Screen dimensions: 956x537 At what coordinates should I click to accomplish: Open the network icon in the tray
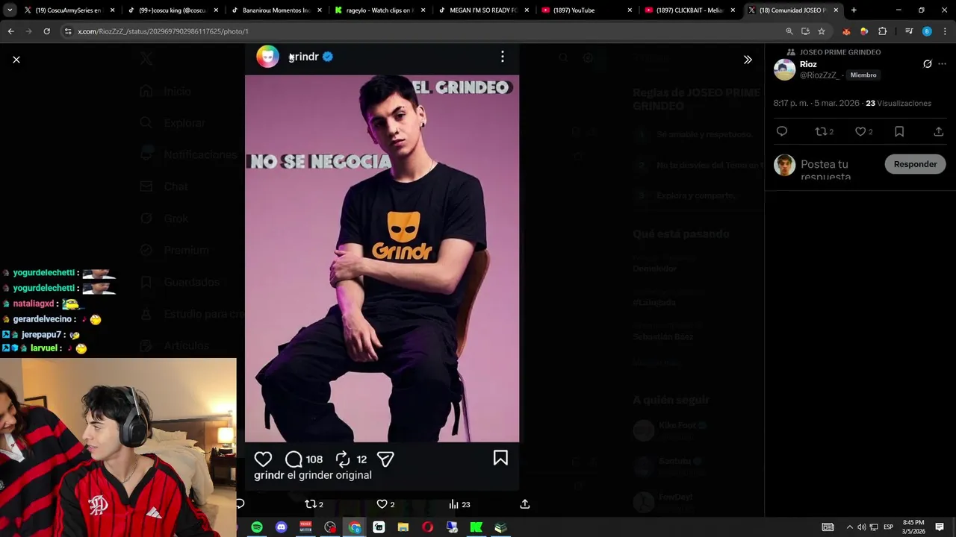click(874, 527)
